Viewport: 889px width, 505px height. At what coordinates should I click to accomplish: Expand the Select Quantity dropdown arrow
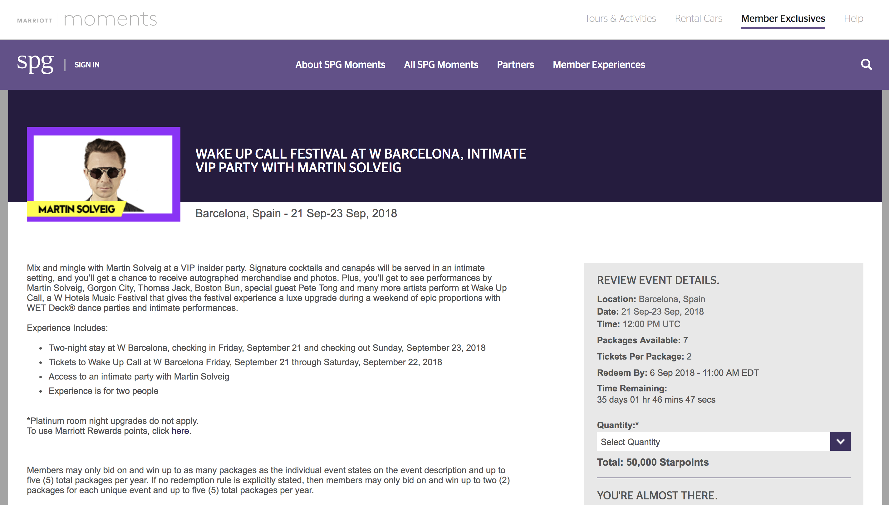(840, 441)
